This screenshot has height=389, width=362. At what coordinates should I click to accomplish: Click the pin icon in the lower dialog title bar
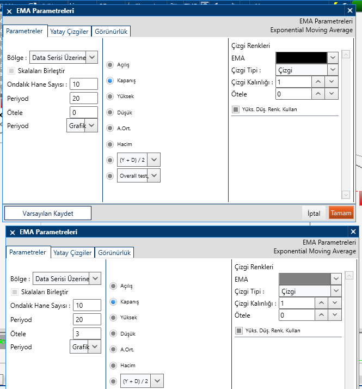[x=12, y=232]
